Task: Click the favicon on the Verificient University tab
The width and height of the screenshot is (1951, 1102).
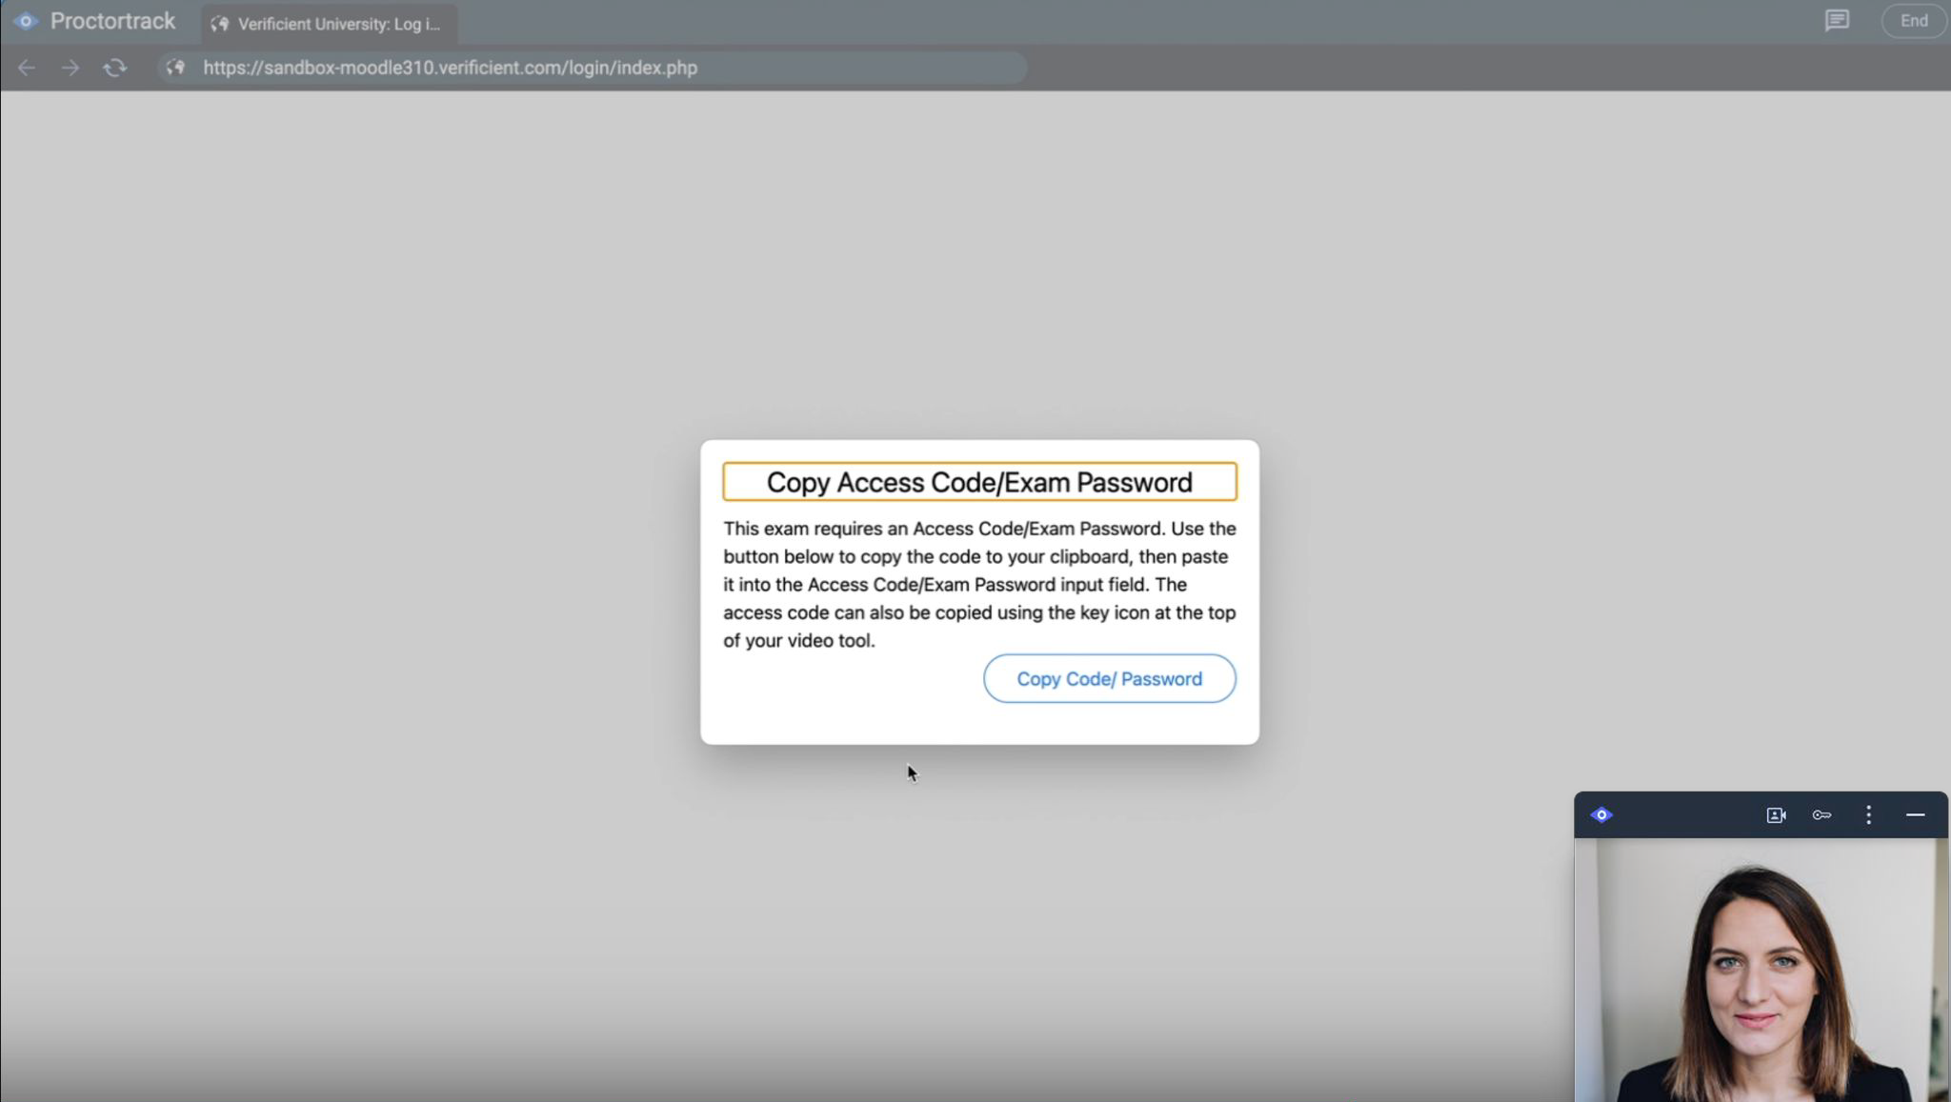Action: tap(220, 24)
